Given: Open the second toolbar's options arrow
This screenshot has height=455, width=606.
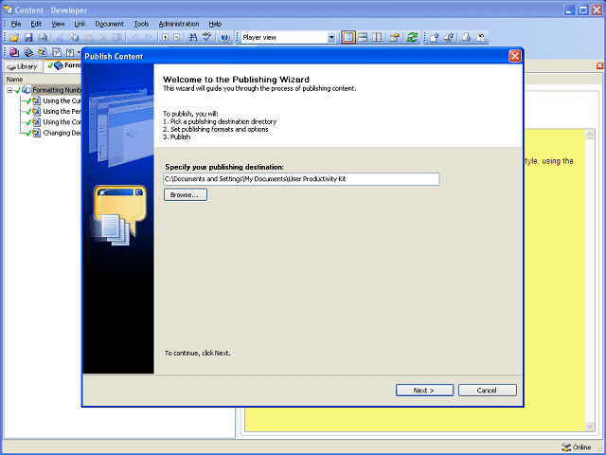Looking at the screenshot, I should coord(80,52).
